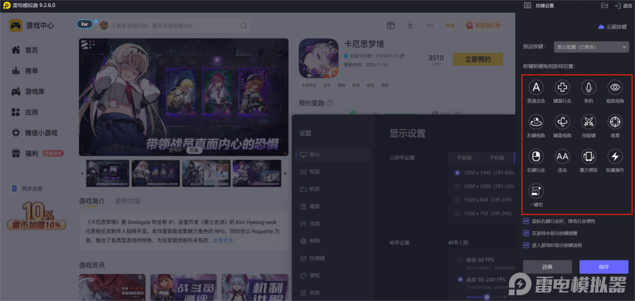Click 领取福利券 button
This screenshot has height=301, width=635.
(x=483, y=25)
